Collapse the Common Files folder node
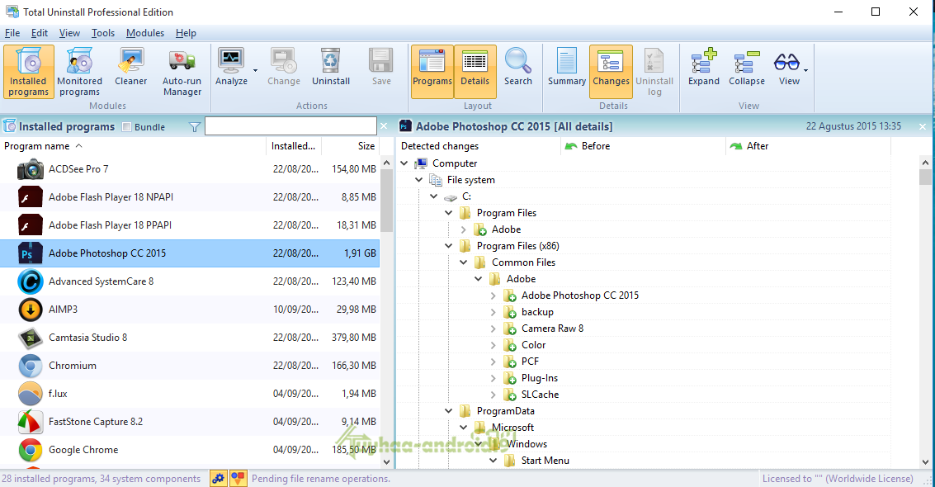 463,262
